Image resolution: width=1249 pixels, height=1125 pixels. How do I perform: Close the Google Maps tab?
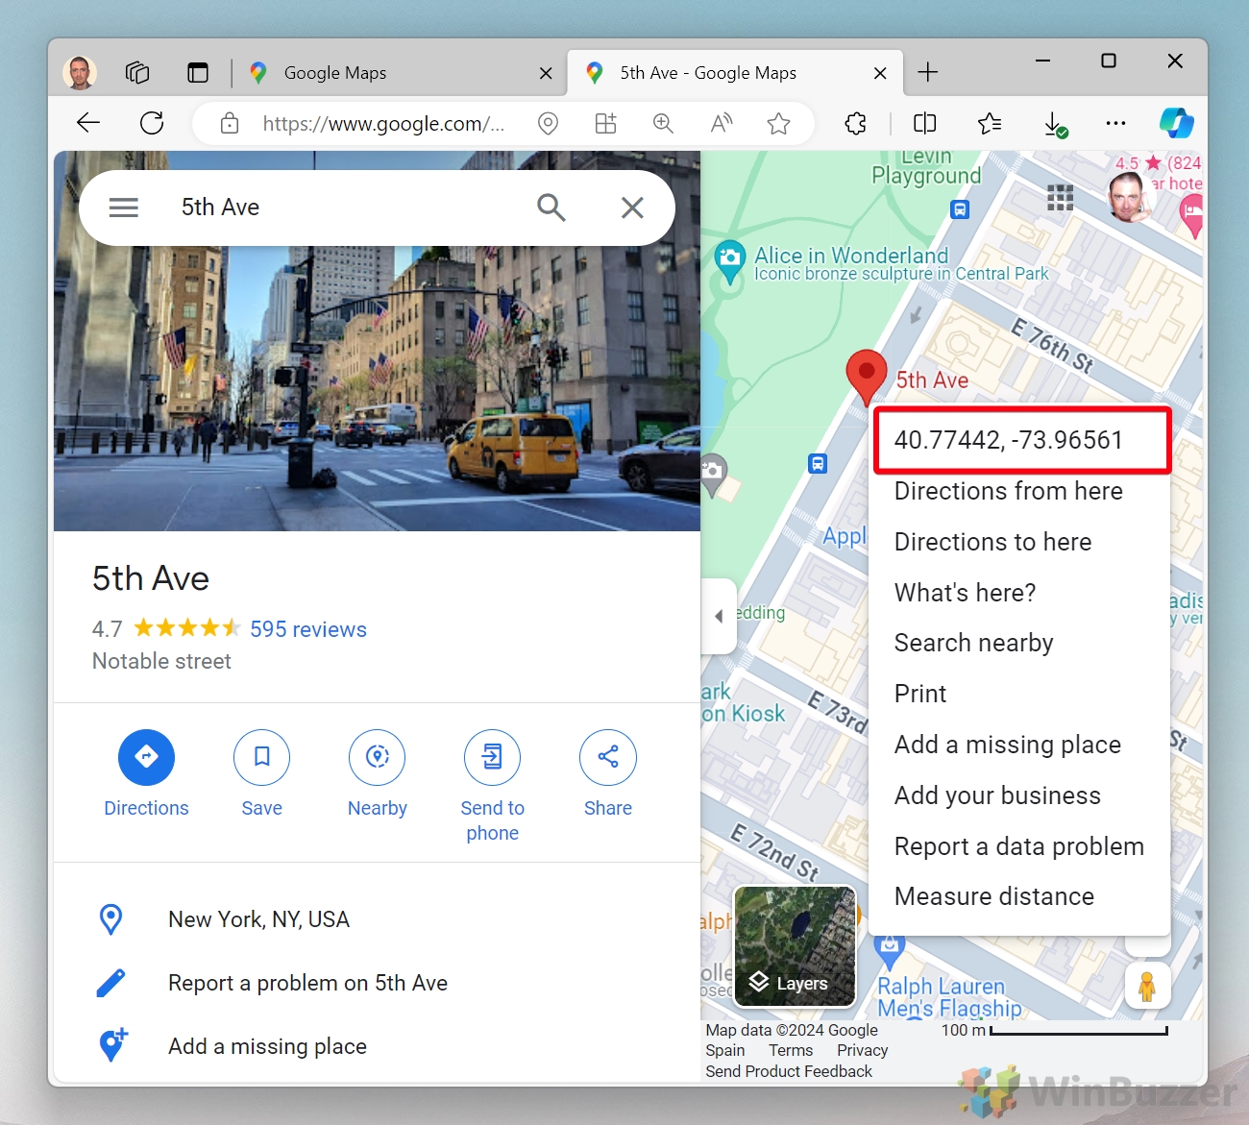pos(546,73)
